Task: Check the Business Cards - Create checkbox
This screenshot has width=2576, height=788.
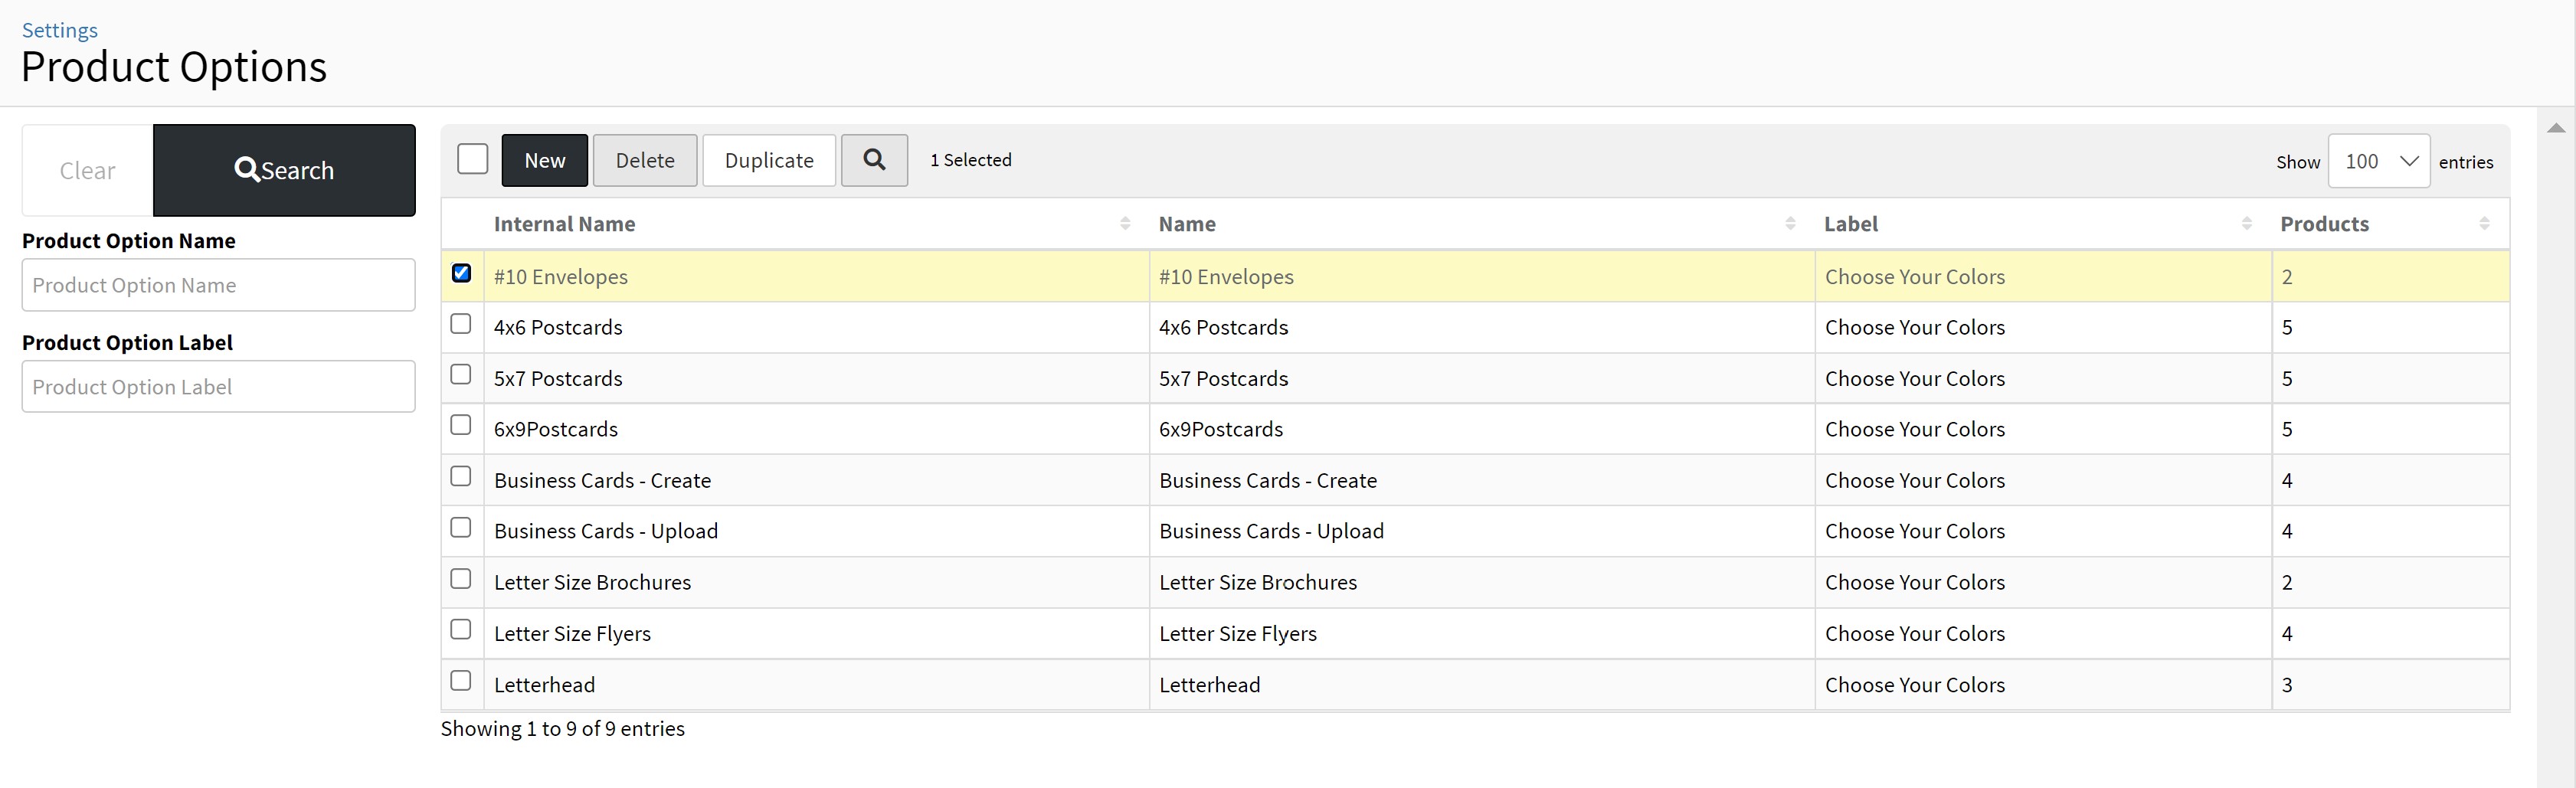Action: 461,476
